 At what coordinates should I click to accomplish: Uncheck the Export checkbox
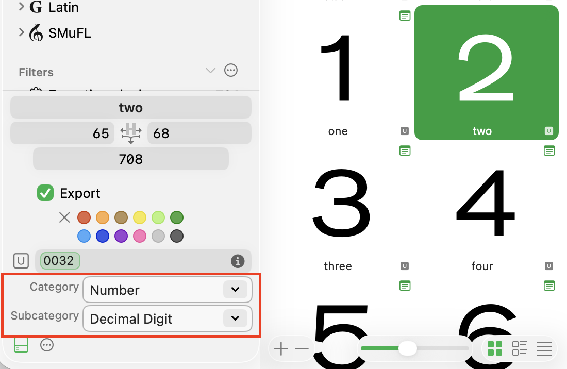click(x=45, y=193)
